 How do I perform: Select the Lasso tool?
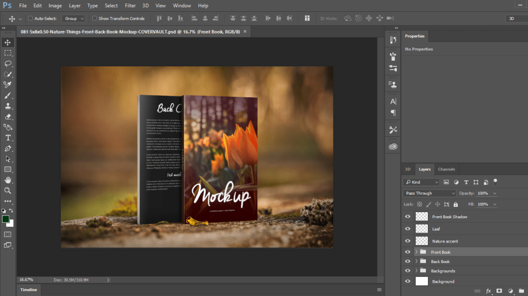8,64
